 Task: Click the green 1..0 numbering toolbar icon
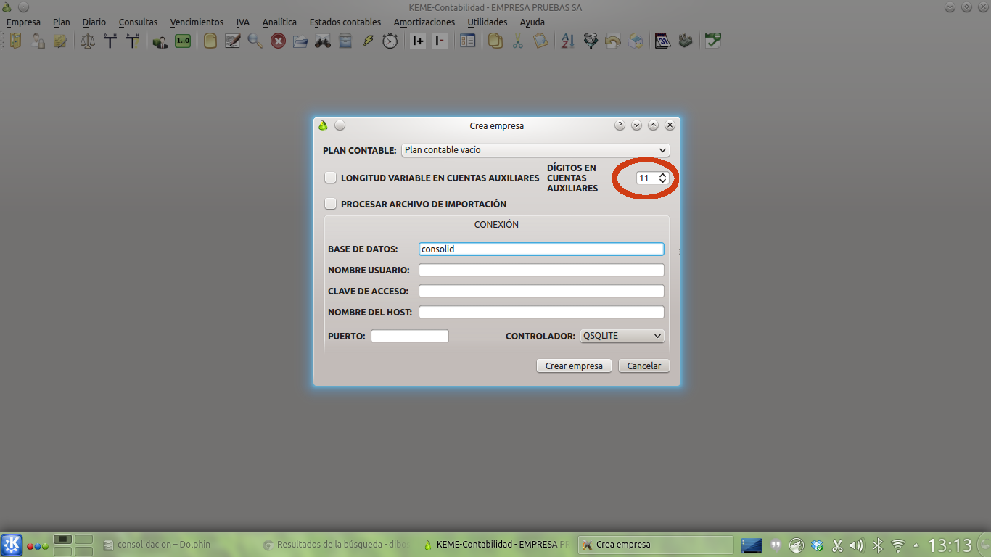pyautogui.click(x=183, y=41)
